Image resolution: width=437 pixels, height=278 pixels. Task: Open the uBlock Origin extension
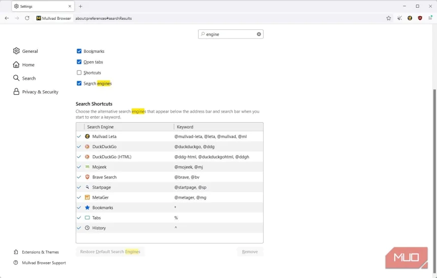[x=420, y=18]
